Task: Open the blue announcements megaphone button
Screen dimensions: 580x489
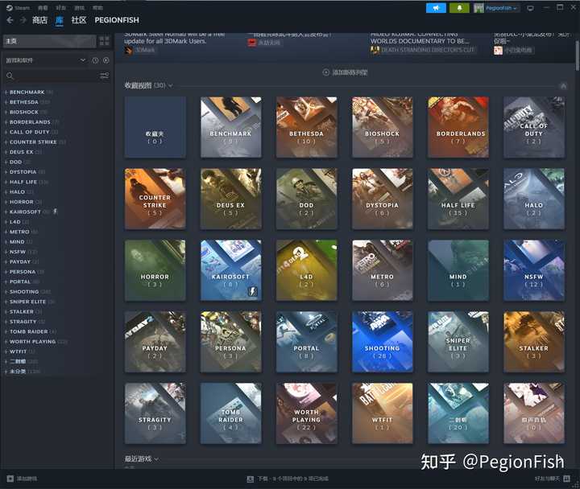Action: pos(436,8)
